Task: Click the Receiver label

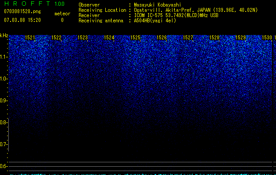Action: point(89,15)
